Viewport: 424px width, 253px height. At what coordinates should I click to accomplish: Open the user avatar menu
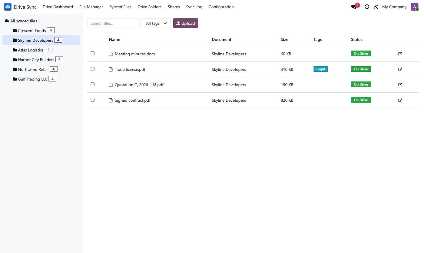tap(415, 7)
